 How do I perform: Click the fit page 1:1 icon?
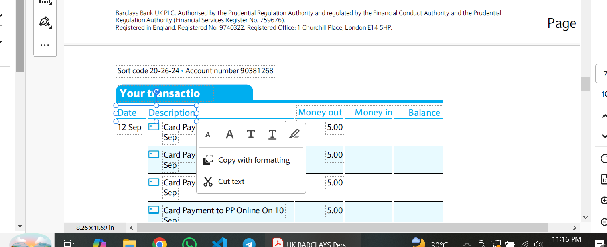pyautogui.click(x=604, y=179)
